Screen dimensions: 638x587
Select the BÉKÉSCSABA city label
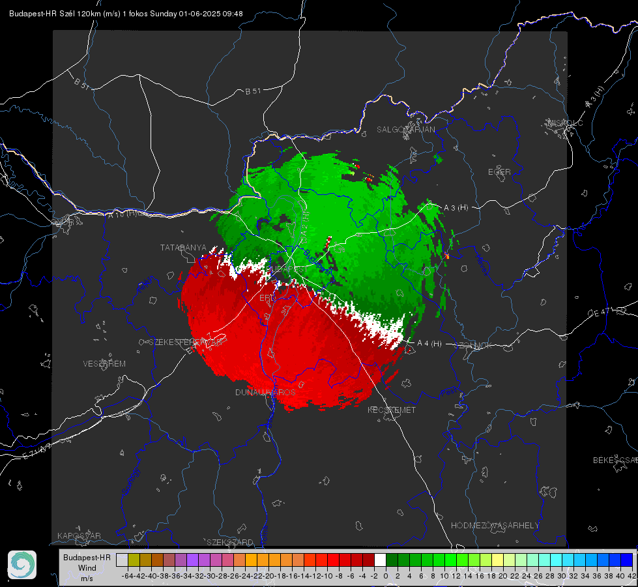615,460
